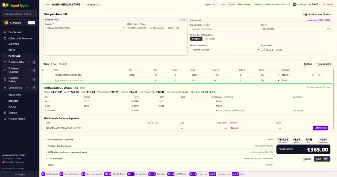Open GST% dropdown showing 5%

[269, 75]
